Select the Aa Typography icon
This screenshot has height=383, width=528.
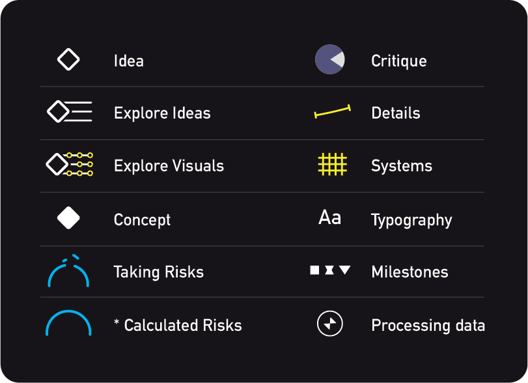(329, 218)
